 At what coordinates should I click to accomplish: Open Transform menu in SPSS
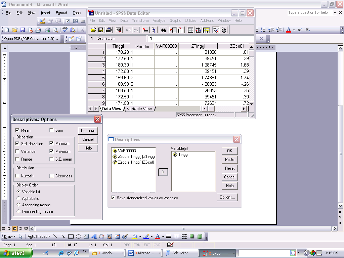click(140, 20)
